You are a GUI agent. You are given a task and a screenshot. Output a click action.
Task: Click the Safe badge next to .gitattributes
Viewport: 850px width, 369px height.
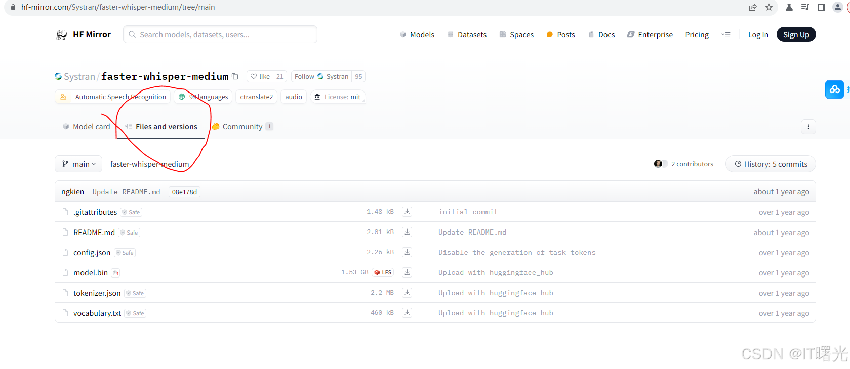coord(131,212)
